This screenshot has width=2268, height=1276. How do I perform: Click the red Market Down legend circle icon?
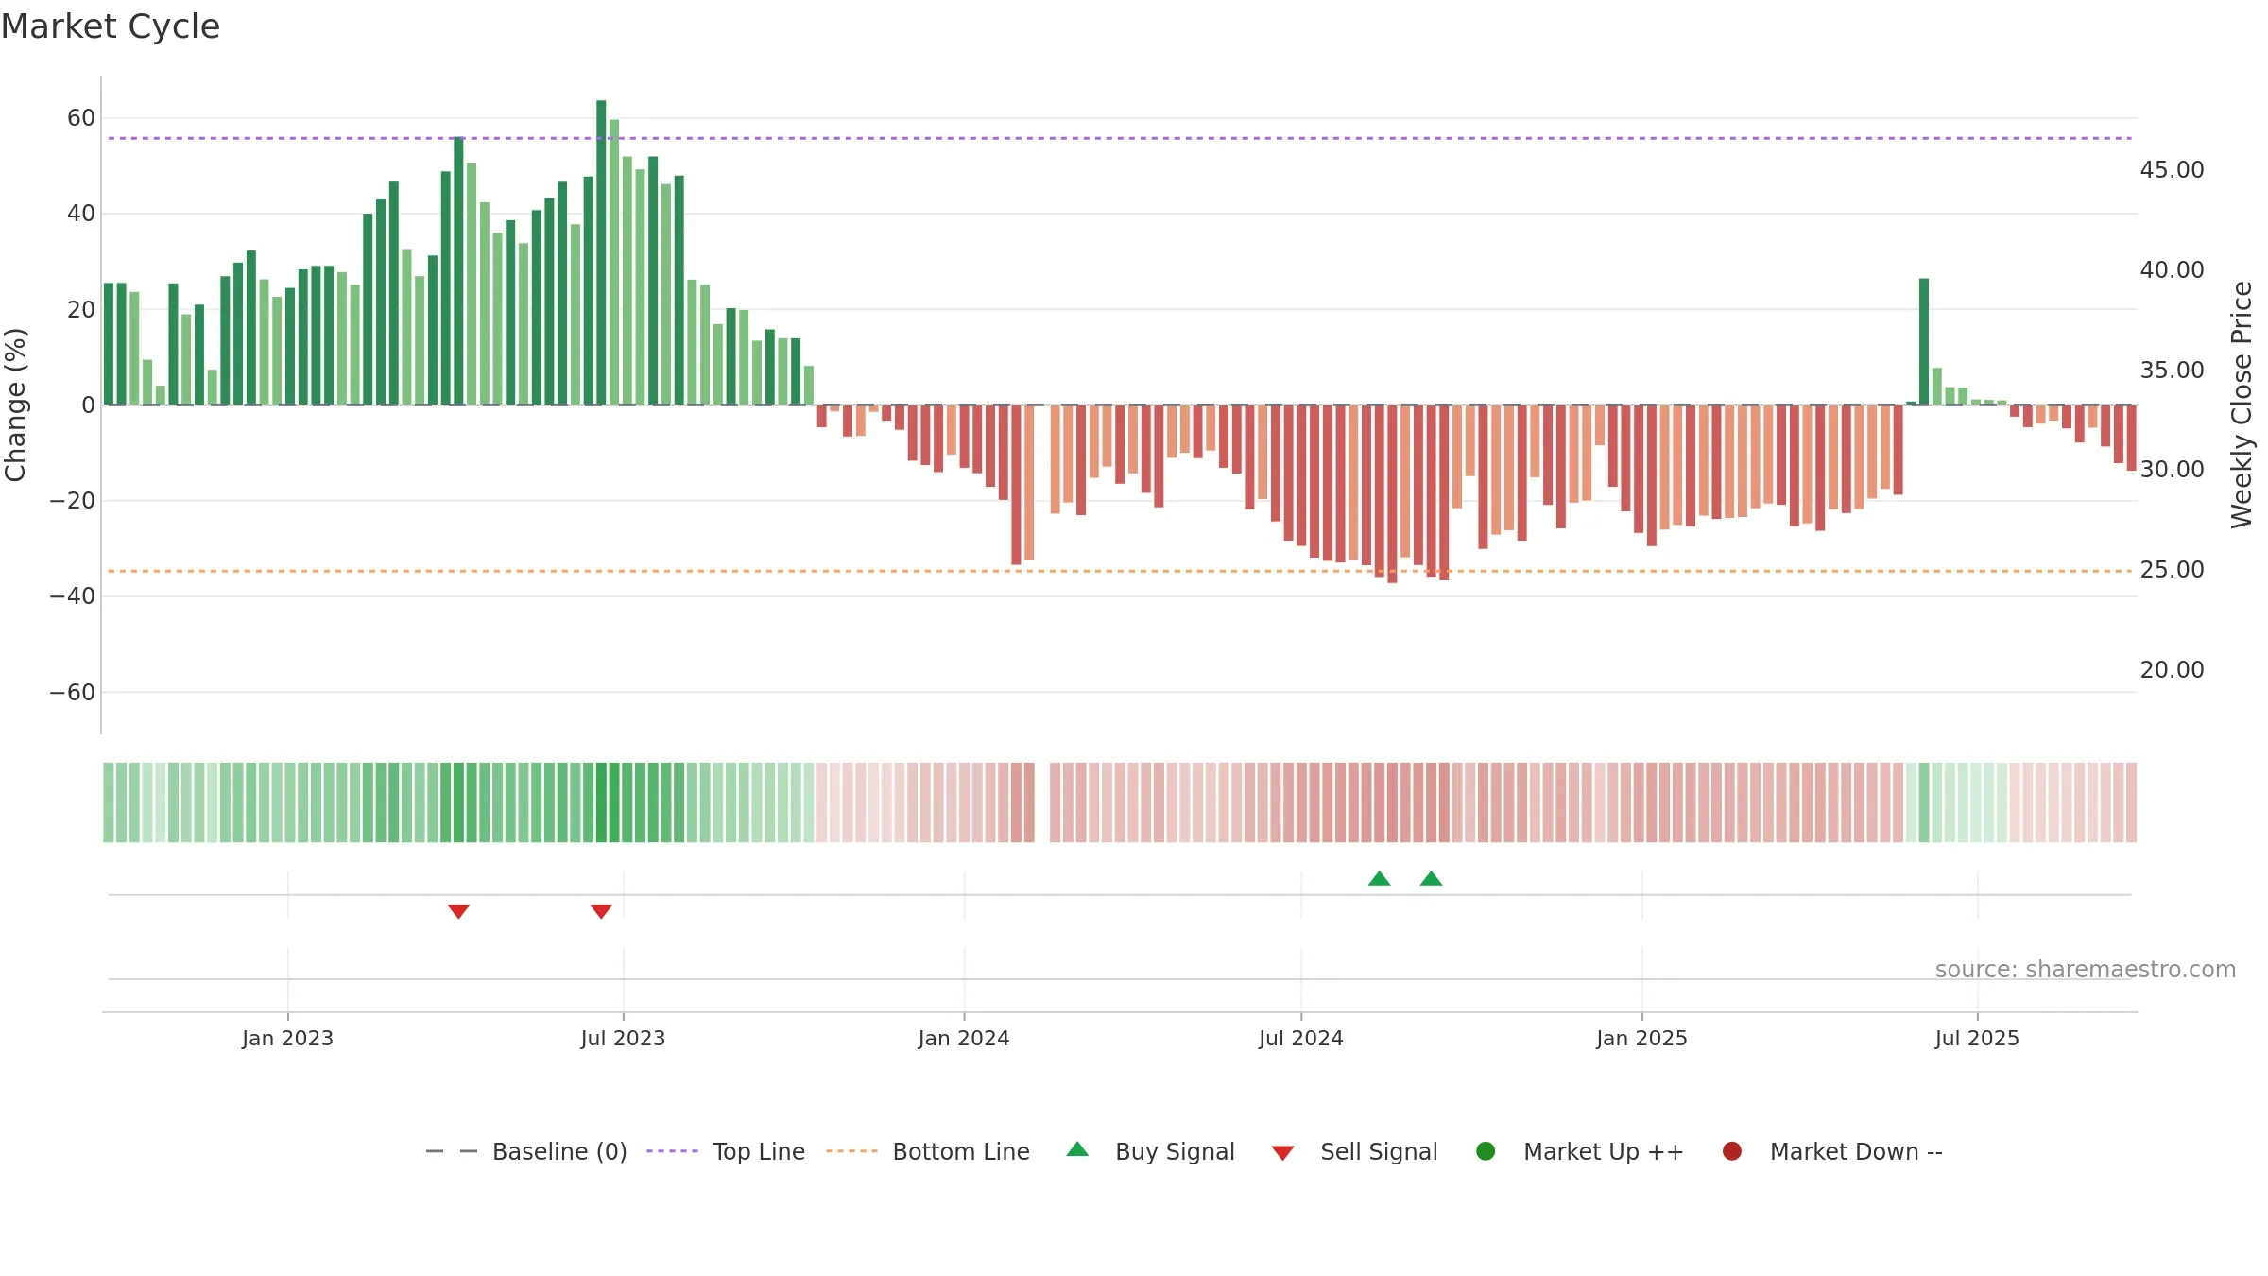[x=1732, y=1151]
